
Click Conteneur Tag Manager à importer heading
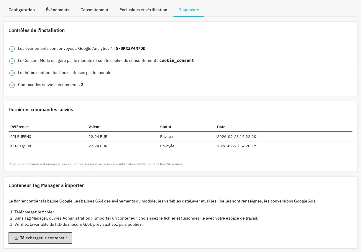click(46, 185)
